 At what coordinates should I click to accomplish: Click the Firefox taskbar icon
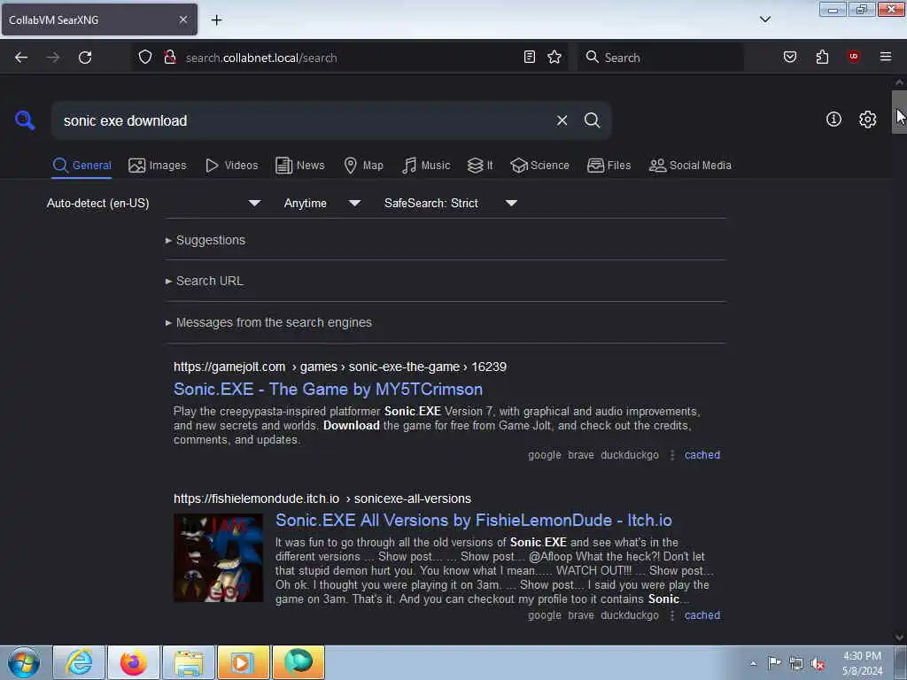(133, 662)
